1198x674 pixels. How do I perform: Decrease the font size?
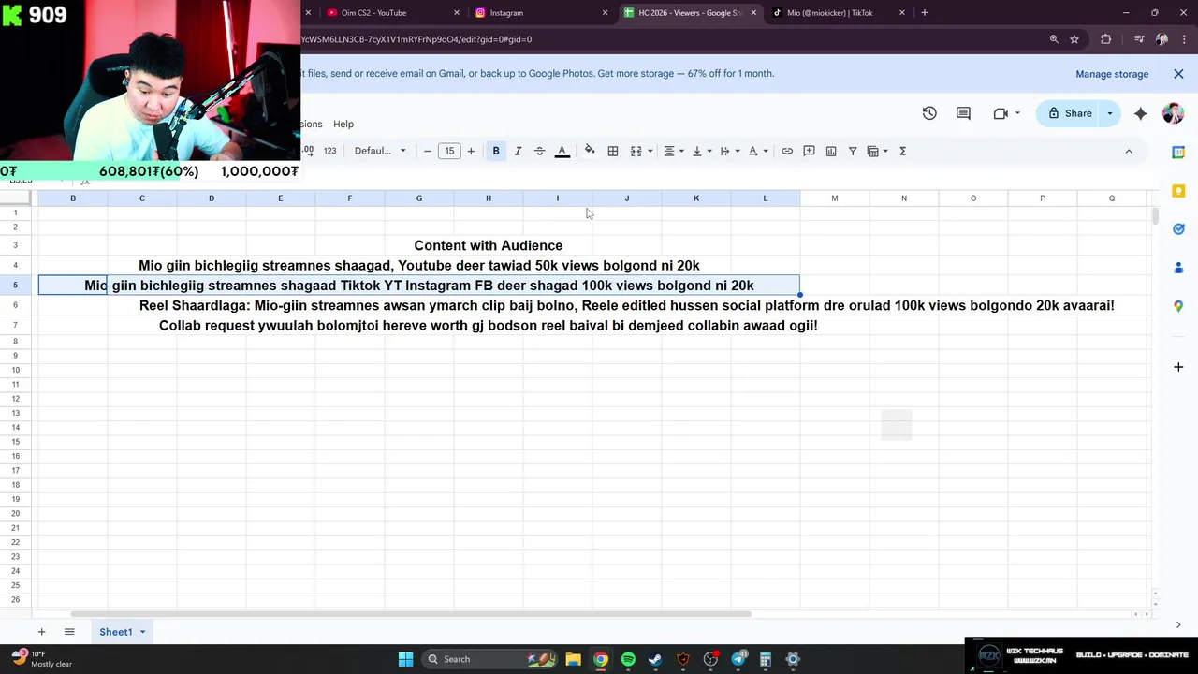[428, 151]
